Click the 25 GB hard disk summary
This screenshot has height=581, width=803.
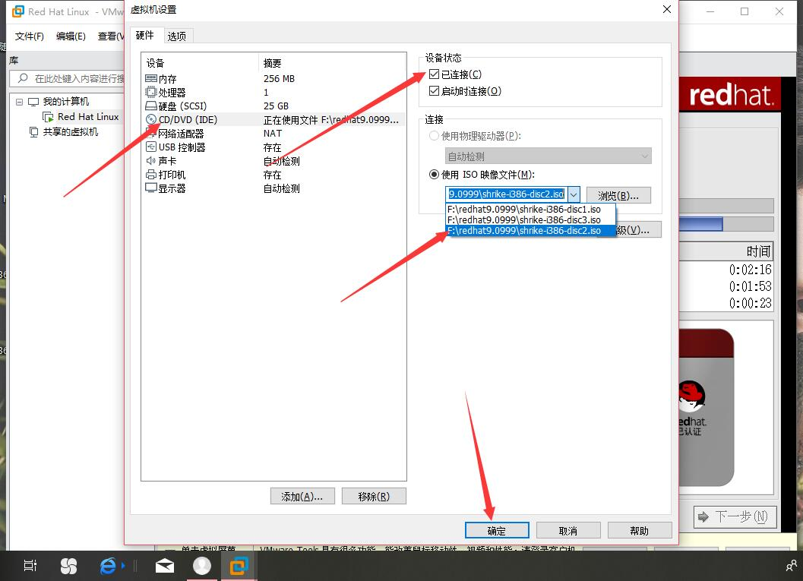pos(276,106)
